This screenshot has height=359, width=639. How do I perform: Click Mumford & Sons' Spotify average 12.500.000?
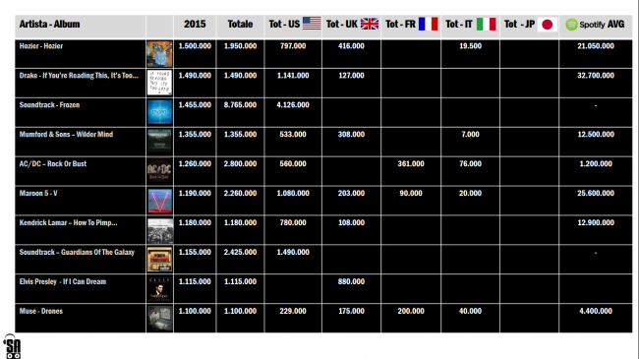click(596, 134)
